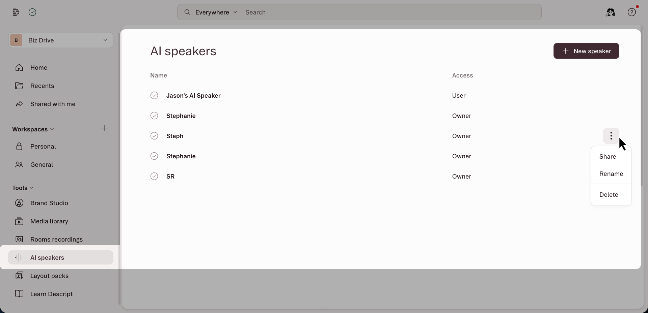Open Learn Descript

[x=61, y=294]
